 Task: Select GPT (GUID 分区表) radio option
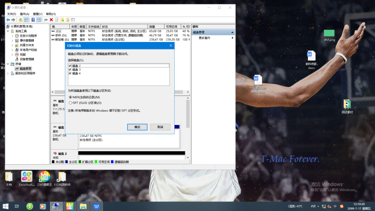click(71, 103)
